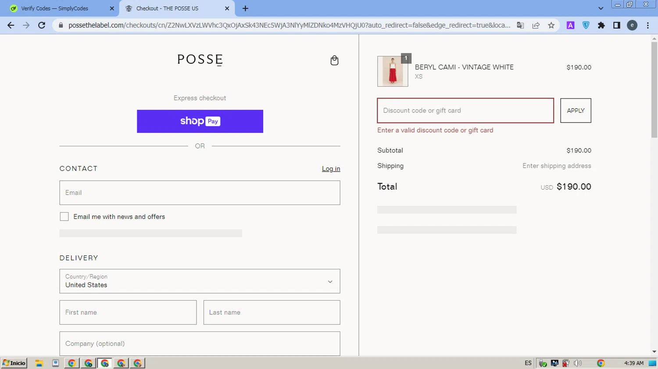Screen dimensions: 658x369
Task: Open the translate page icon
Action: point(520,25)
